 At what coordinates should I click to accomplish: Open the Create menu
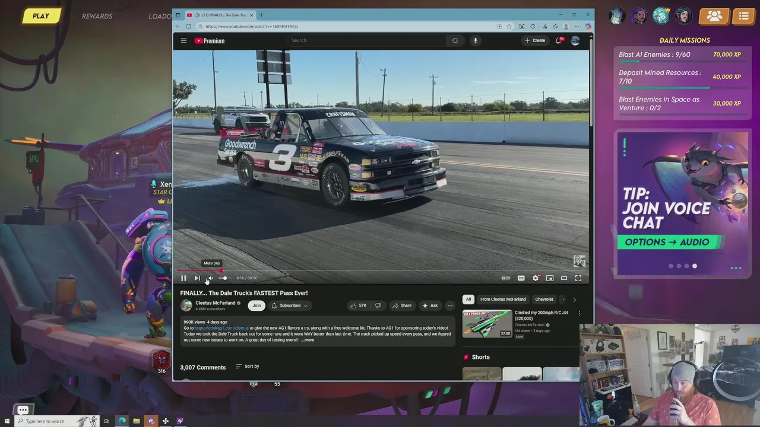coord(535,40)
